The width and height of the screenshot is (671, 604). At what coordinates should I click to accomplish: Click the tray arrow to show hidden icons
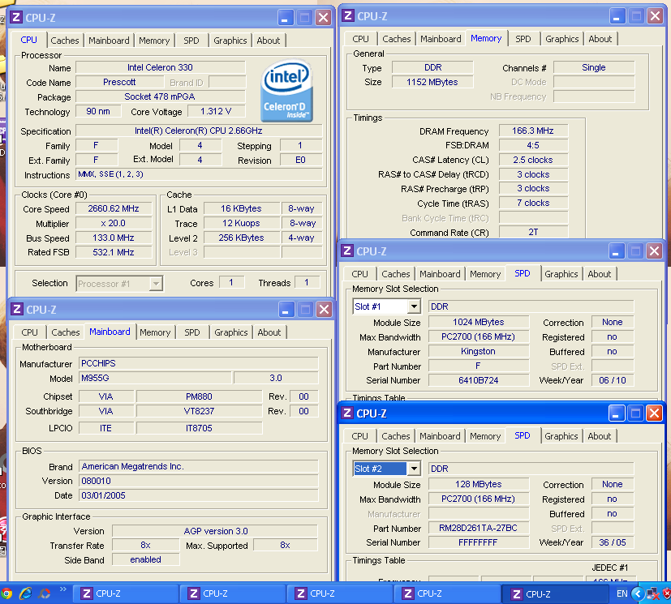click(x=638, y=593)
